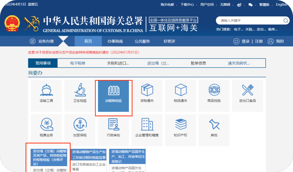Image resolution: width=293 pixels, height=172 pixels.
Task: Click the 用户空间 link
Action: pos(207,5)
